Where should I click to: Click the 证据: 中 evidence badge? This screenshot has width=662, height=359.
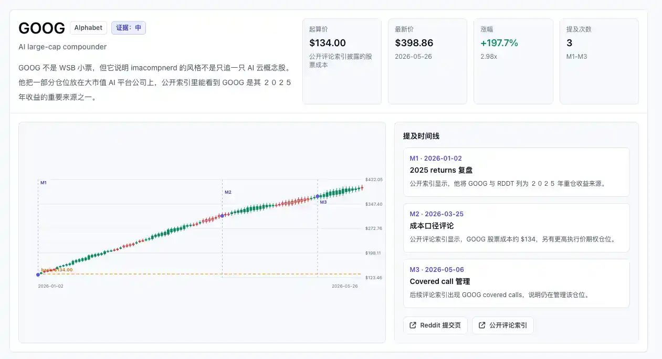point(129,28)
